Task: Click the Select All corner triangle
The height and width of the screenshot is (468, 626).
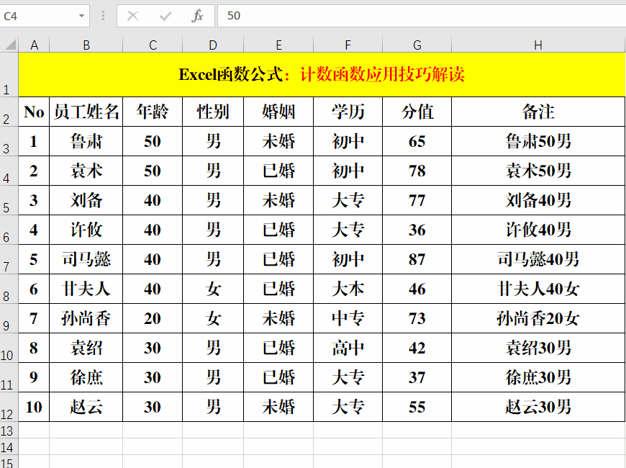Action: (x=11, y=45)
